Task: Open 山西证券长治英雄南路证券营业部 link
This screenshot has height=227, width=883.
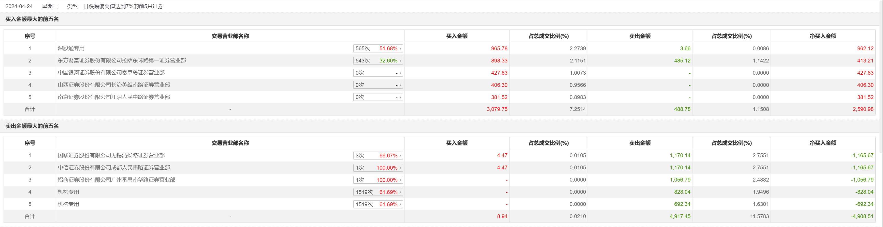Action: tap(114, 85)
